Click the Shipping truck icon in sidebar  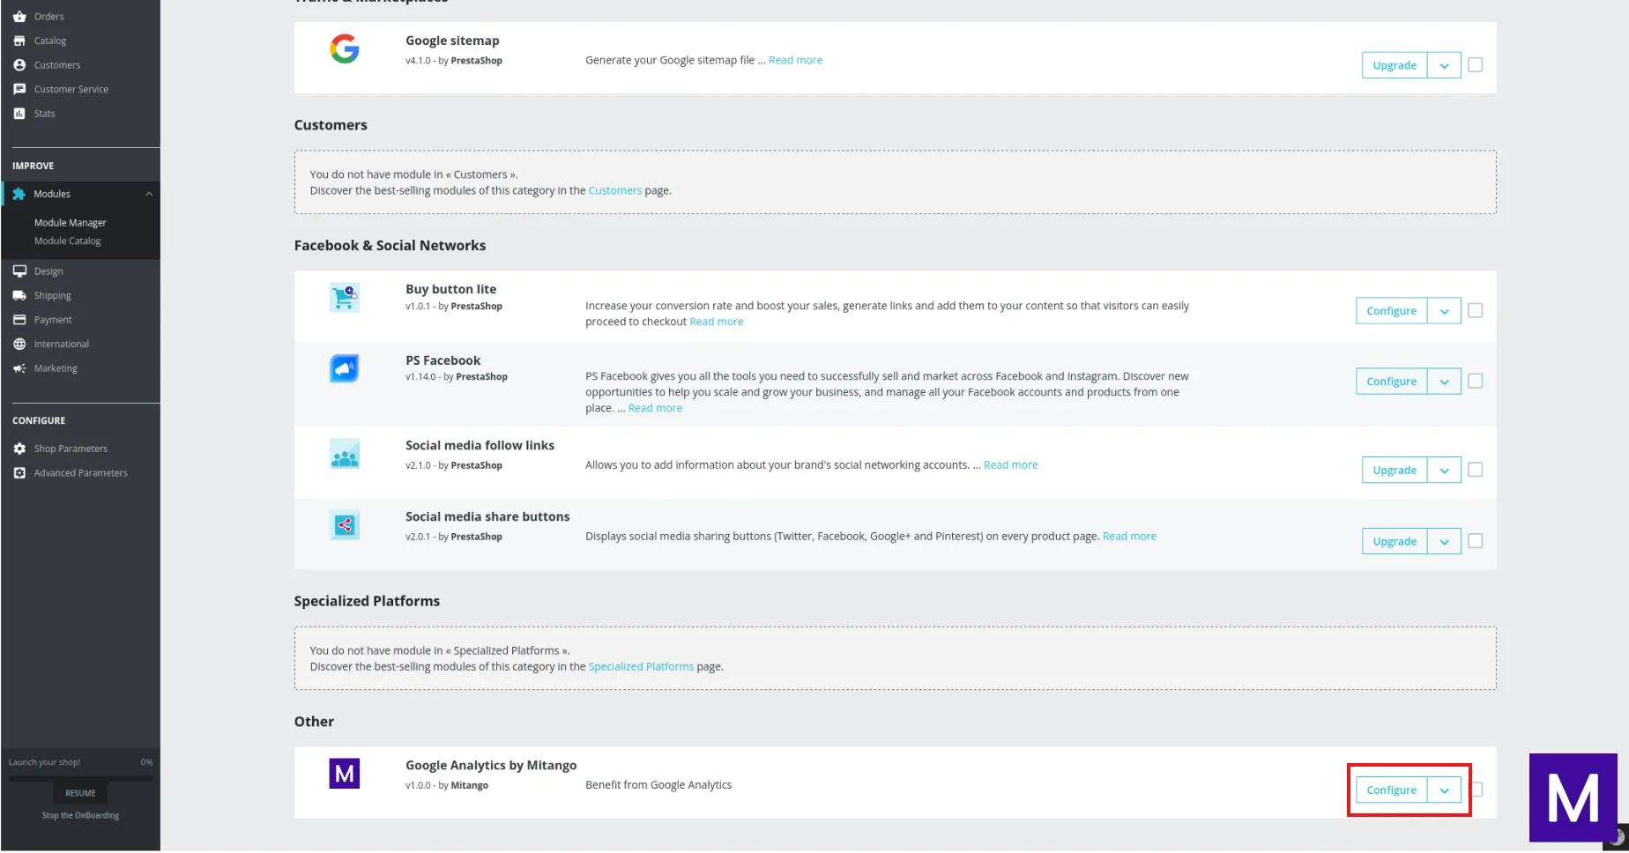point(19,296)
